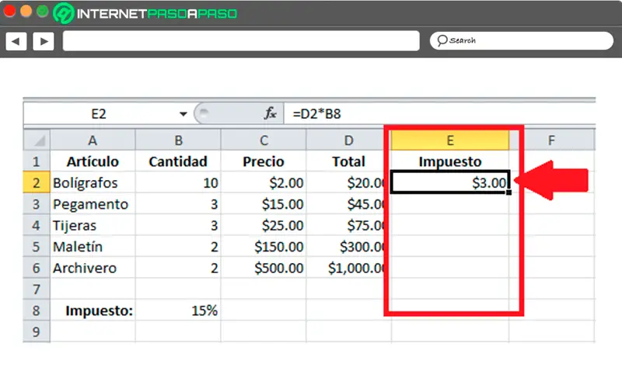Select row 5 header
This screenshot has width=622, height=388.
[x=37, y=247]
